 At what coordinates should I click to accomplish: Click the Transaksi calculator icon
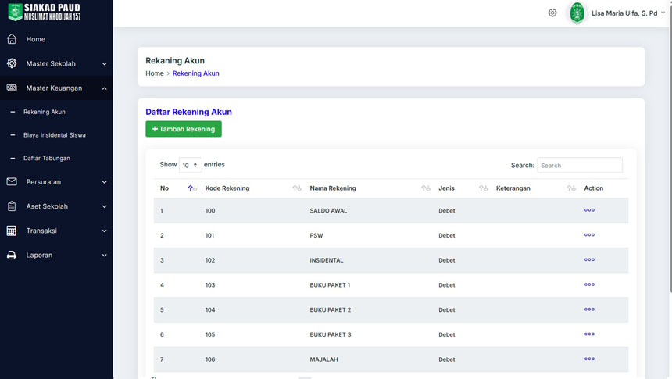pyautogui.click(x=12, y=231)
